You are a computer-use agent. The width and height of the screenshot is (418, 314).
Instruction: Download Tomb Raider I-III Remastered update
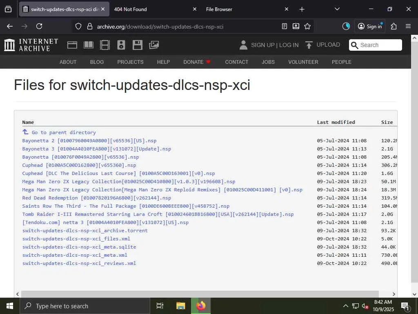pyautogui.click(x=158, y=214)
